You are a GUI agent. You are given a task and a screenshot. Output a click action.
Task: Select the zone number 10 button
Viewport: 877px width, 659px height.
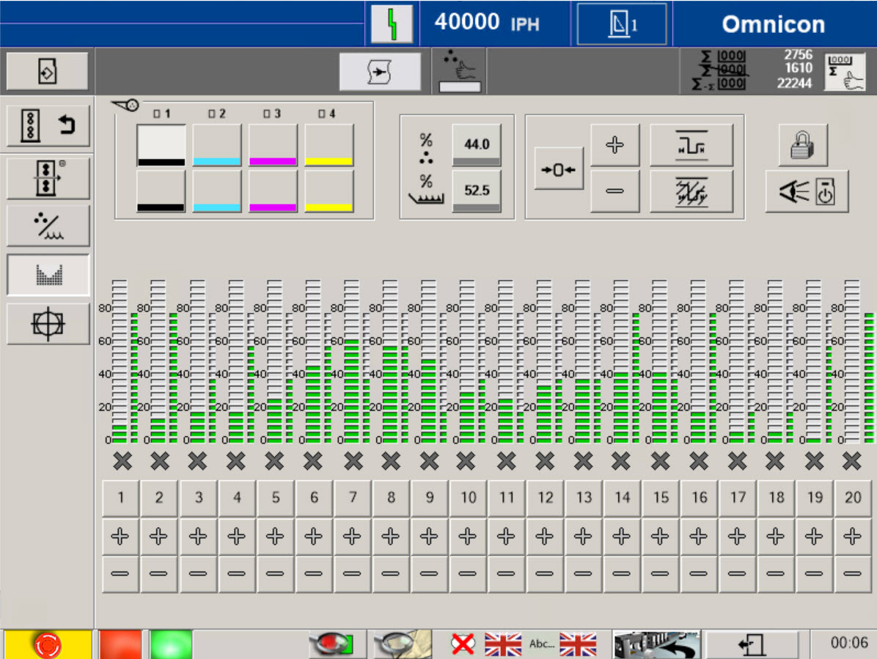(x=468, y=497)
